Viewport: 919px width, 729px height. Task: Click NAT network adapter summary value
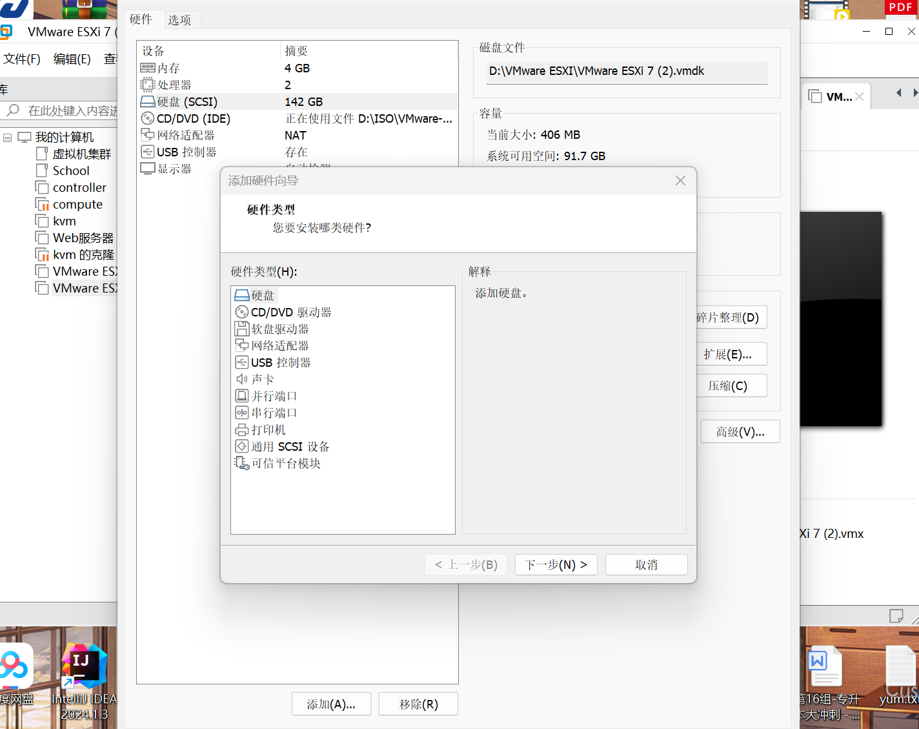(296, 135)
